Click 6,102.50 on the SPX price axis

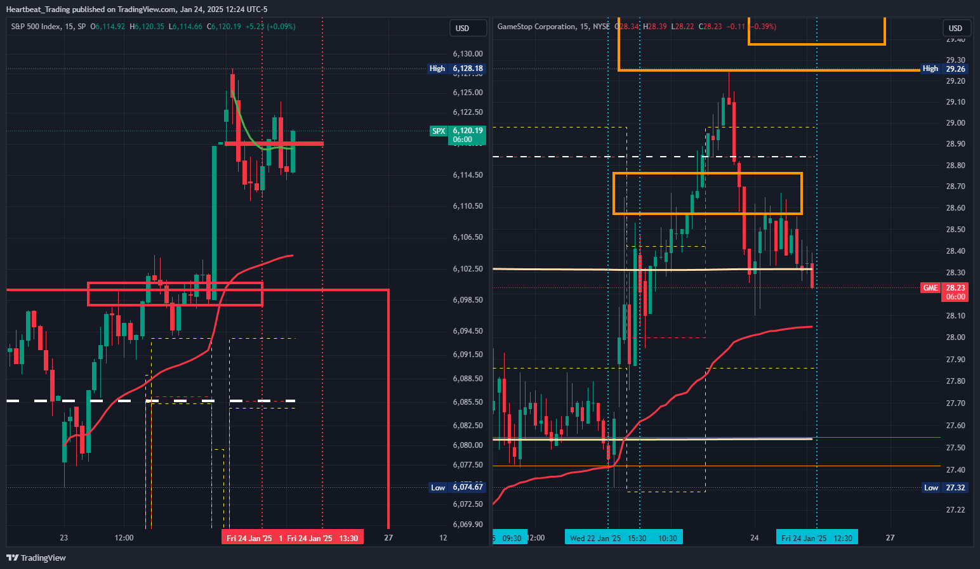pyautogui.click(x=468, y=269)
